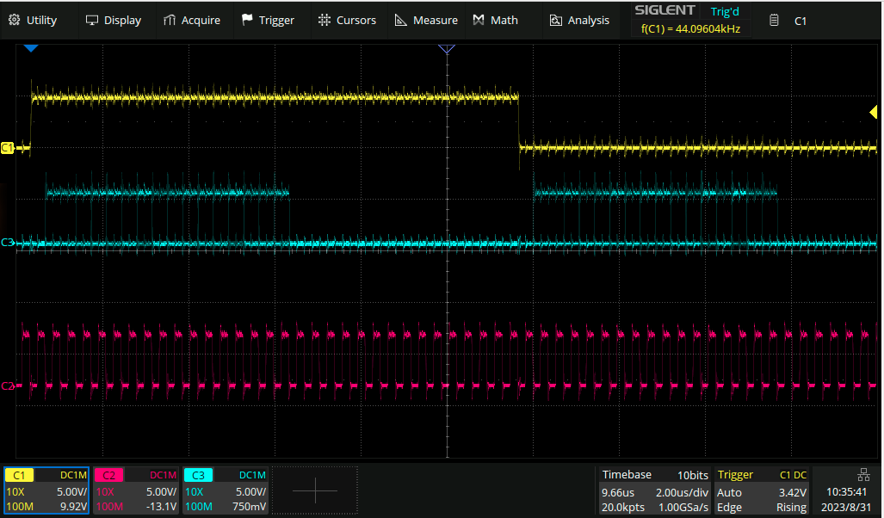Click the Acquire menu icon
Viewport: 884px width, 518px height.
tap(170, 20)
